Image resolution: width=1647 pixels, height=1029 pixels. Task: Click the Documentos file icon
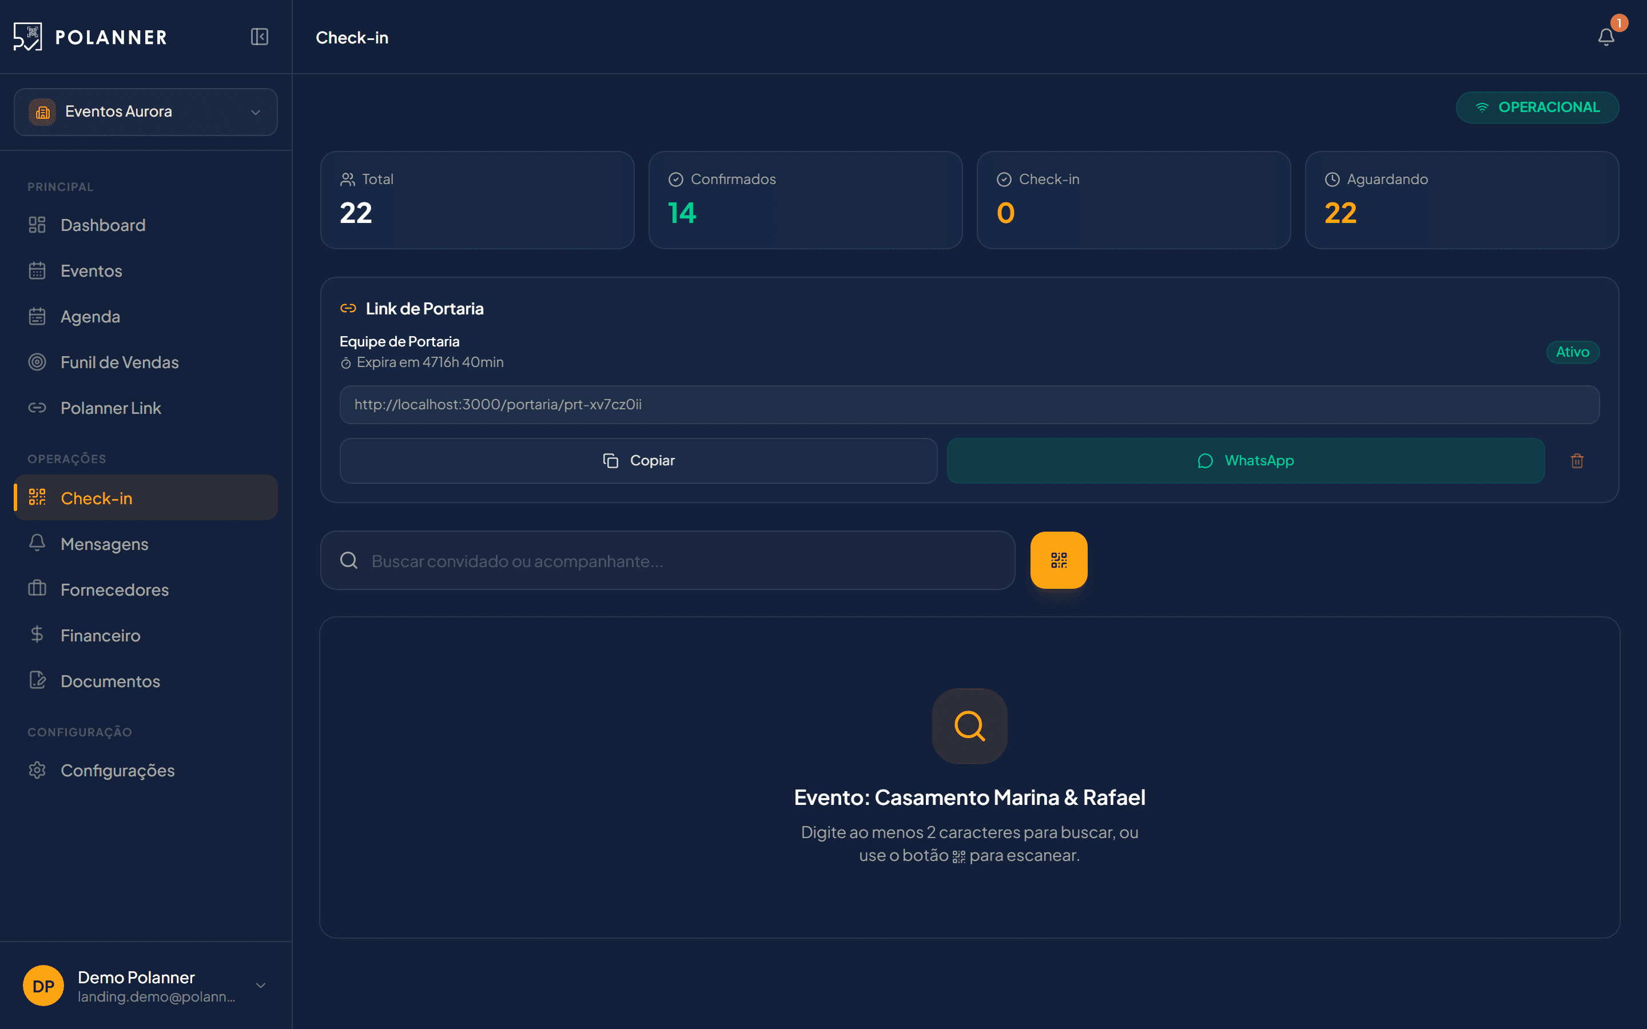click(x=37, y=679)
